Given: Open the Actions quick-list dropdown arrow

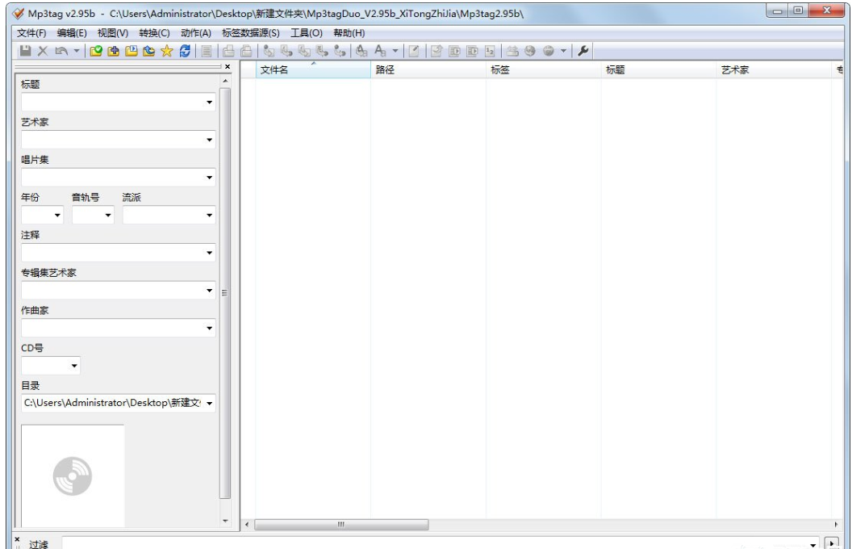Looking at the screenshot, I should tap(395, 51).
